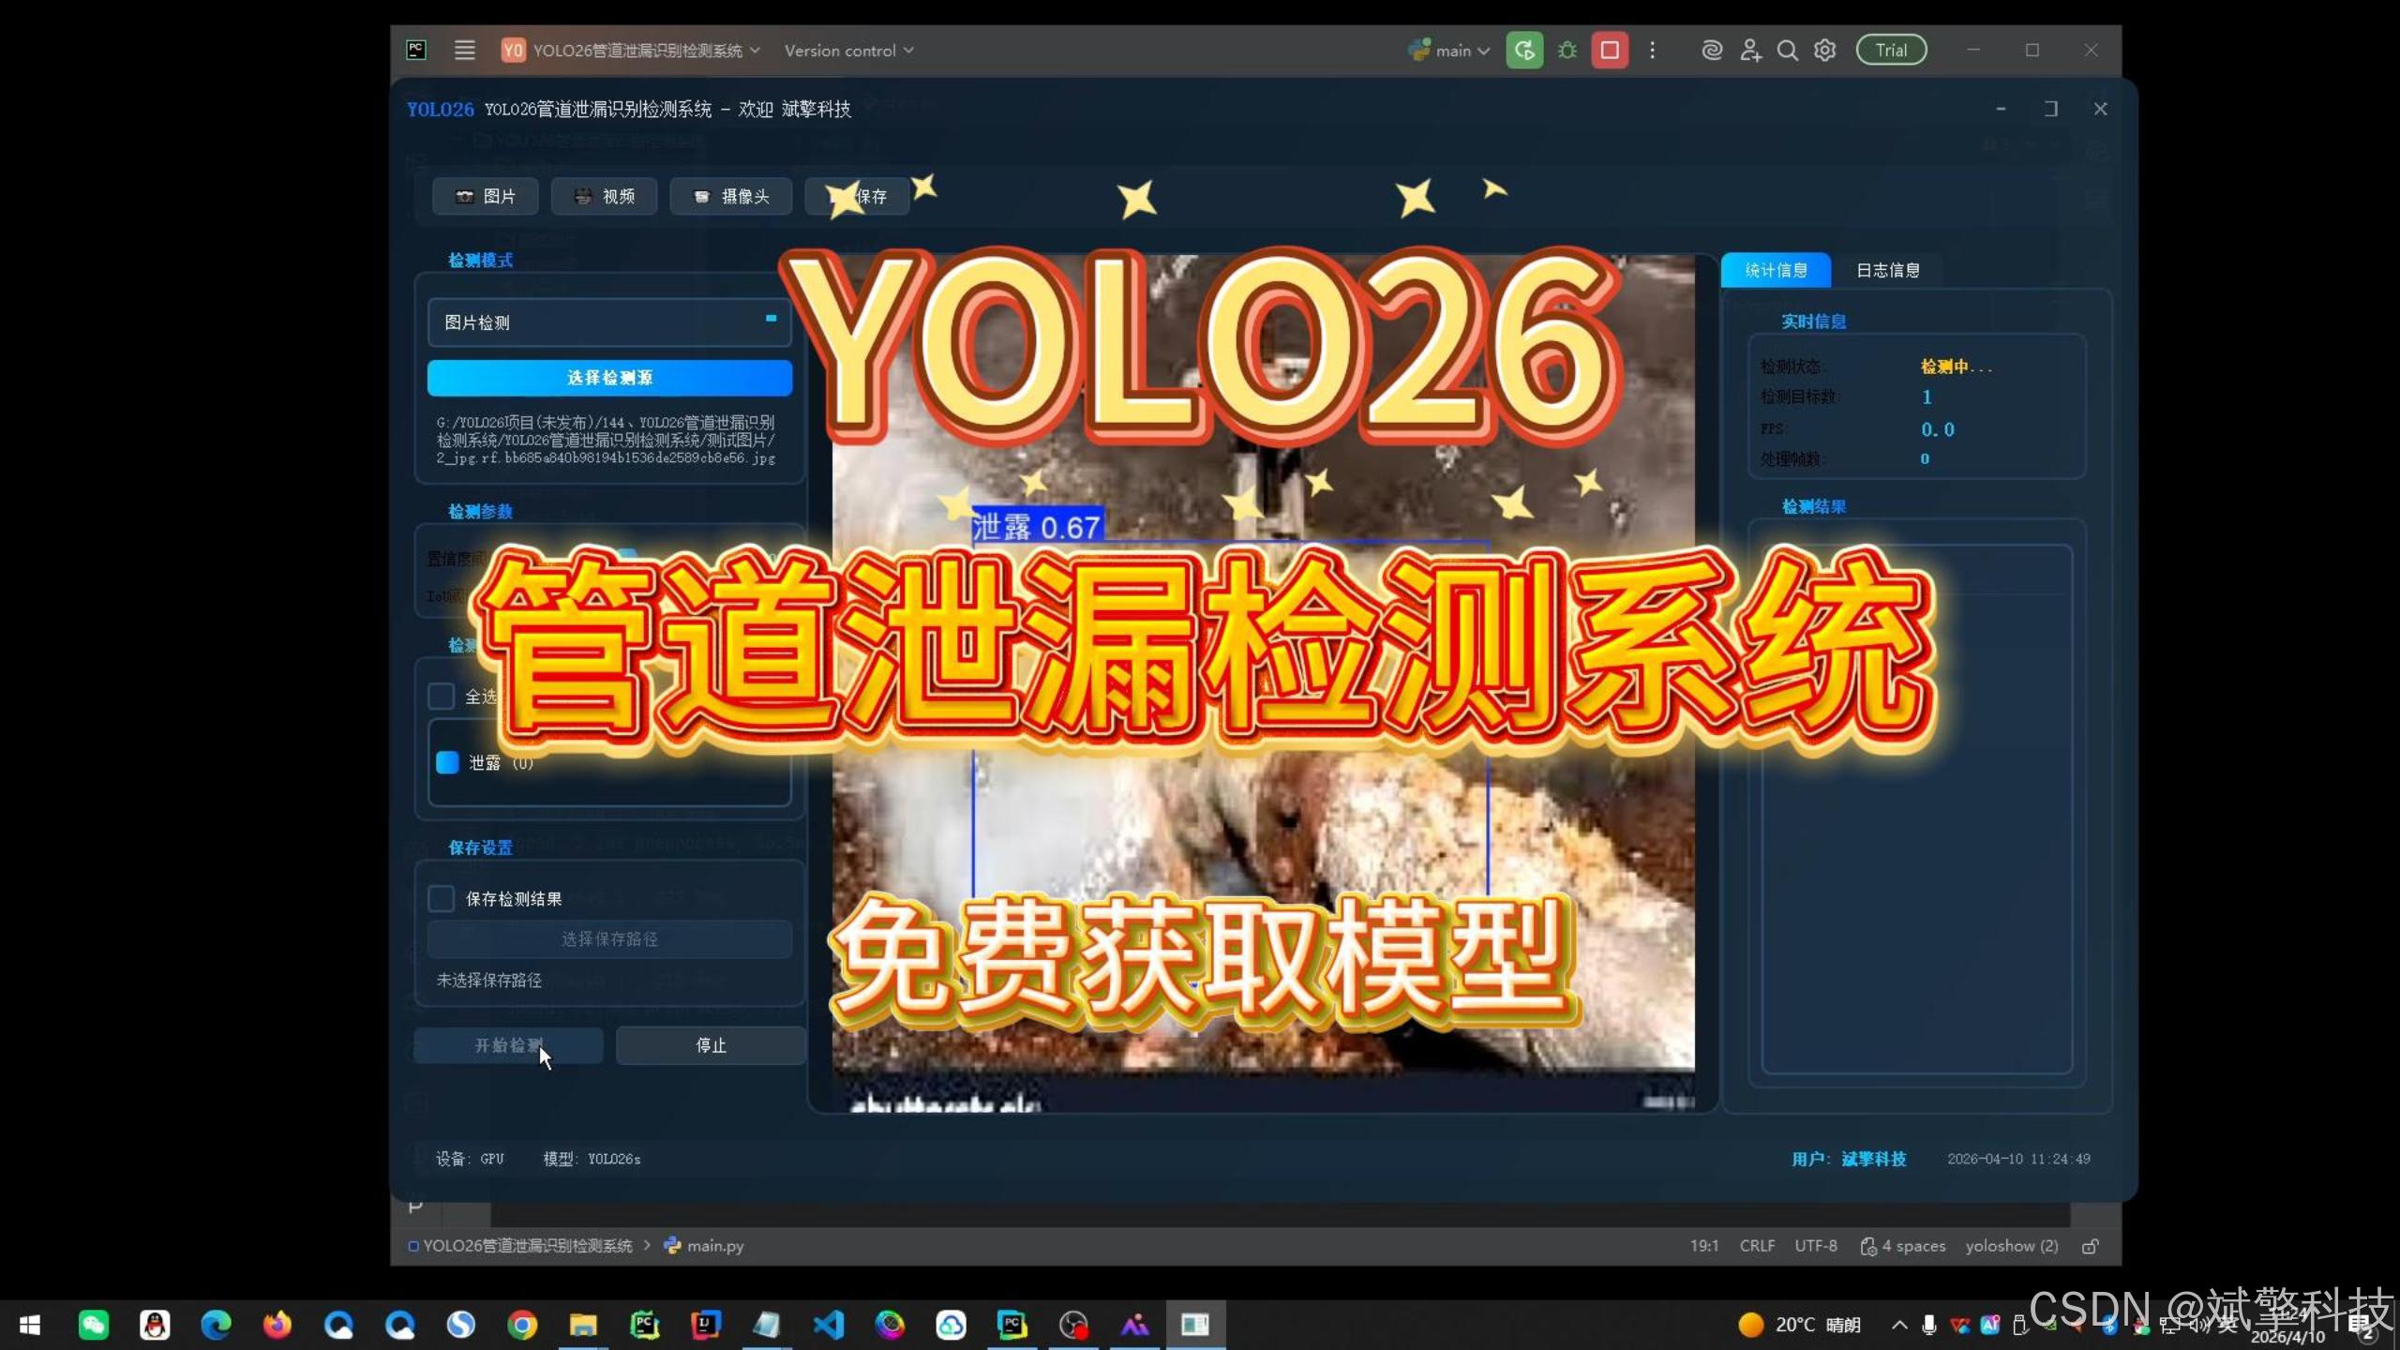The height and width of the screenshot is (1350, 2400).
Task: Open PyCharm Search Everywhere magnifier
Action: pyautogui.click(x=1788, y=51)
